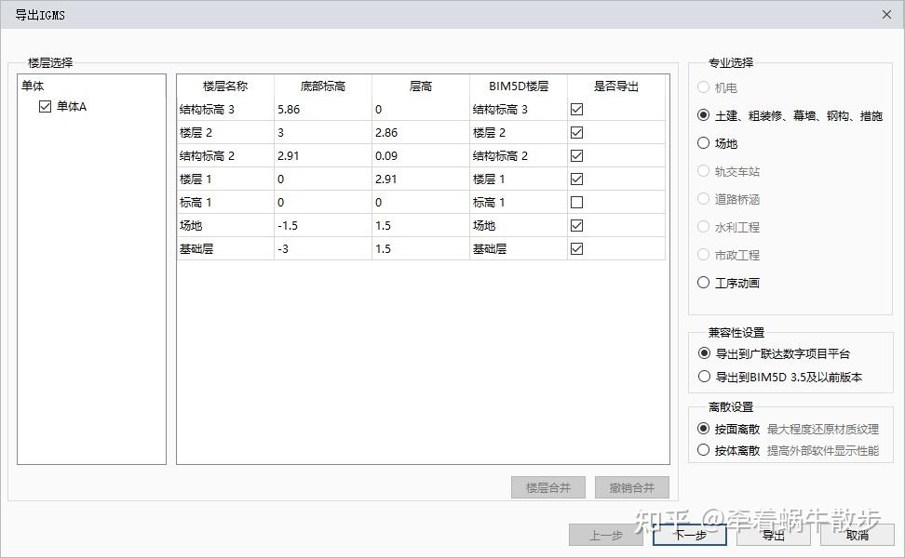Disable export for 结构标高 2

click(x=577, y=154)
